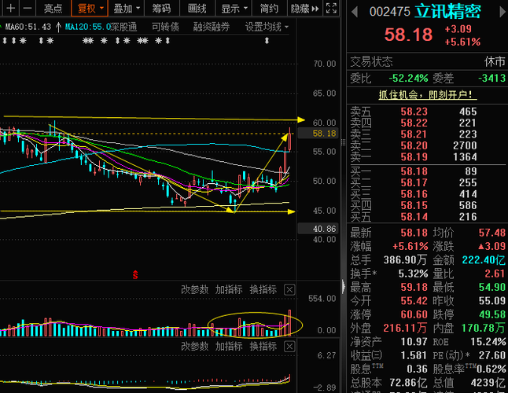Image resolution: width=508 pixels, height=393 pixels.
Task: Open the 显示 display dropdown
Action: point(234,8)
